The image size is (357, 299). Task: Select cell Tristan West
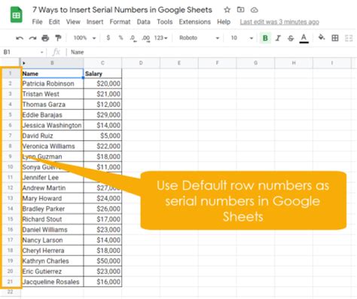52,94
